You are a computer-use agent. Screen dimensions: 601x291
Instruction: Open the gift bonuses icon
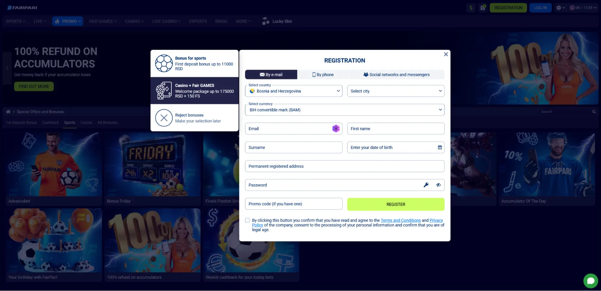(483, 8)
